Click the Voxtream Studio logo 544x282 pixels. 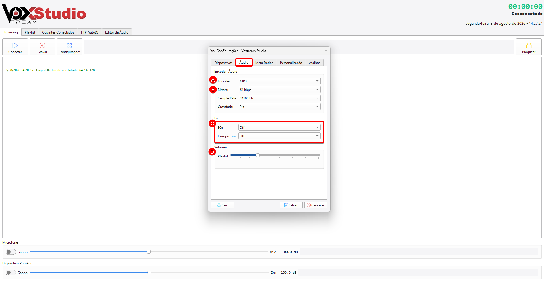(44, 14)
